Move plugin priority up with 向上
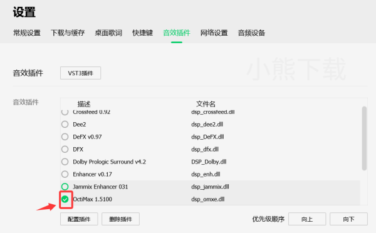The image size is (376, 233). pyautogui.click(x=307, y=219)
